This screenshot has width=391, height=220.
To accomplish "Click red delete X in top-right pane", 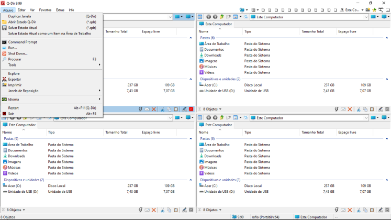I will coord(350,109).
